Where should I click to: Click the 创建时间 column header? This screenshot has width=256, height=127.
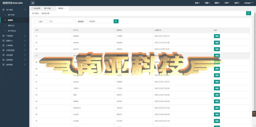coord(158,30)
